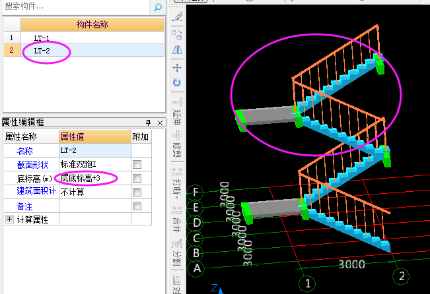Screen dimensions: 430x294
Task: Click row number 2 in component list
Action: [12, 50]
